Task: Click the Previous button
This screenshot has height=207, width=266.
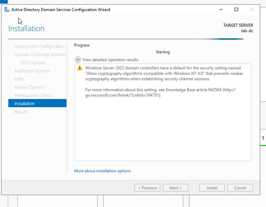Action: coord(147,188)
